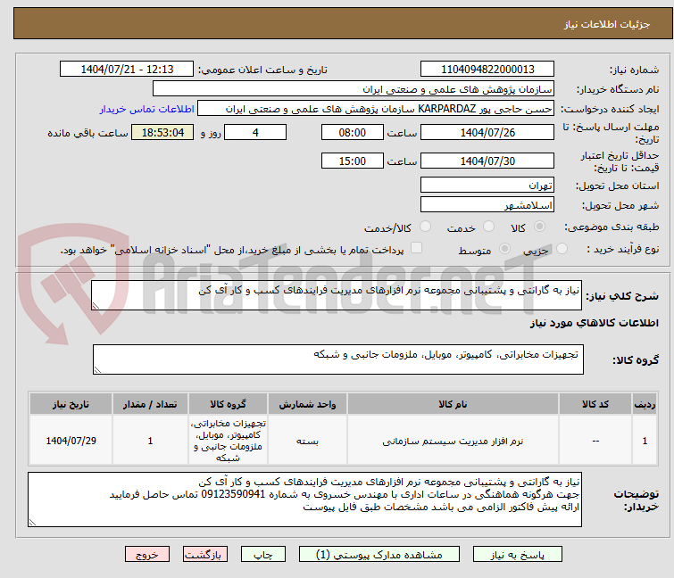Click the گروه کالا table column header

[228, 404]
